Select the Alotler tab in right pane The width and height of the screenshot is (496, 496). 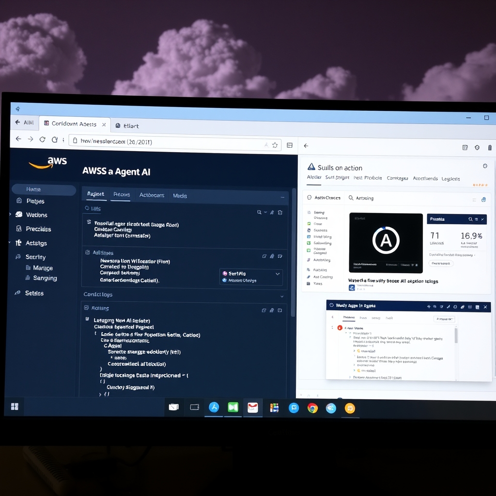click(314, 177)
